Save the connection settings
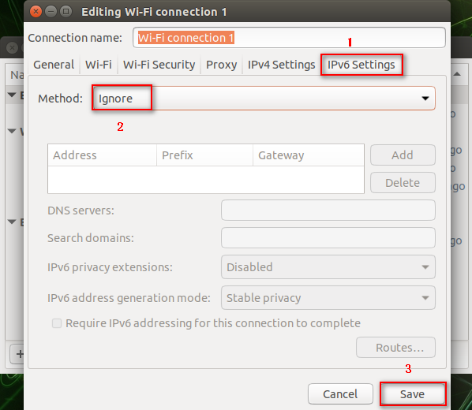Image resolution: width=472 pixels, height=410 pixels. click(x=412, y=394)
